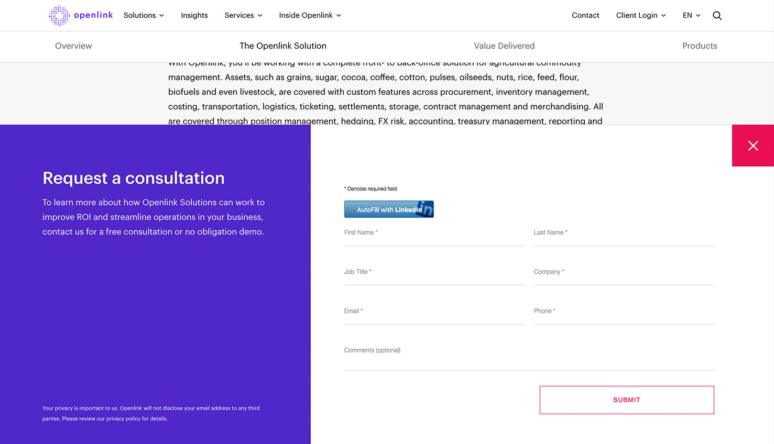The image size is (774, 444).
Task: Click the 'Request a consultation' heading
Action: [x=134, y=178]
